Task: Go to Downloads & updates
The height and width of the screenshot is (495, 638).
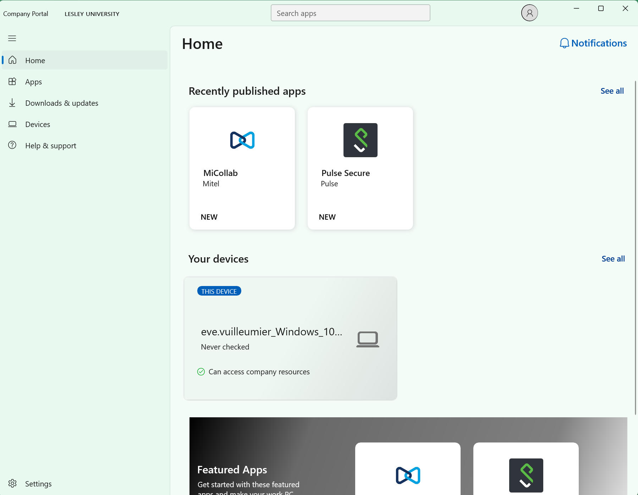Action: pos(84,103)
